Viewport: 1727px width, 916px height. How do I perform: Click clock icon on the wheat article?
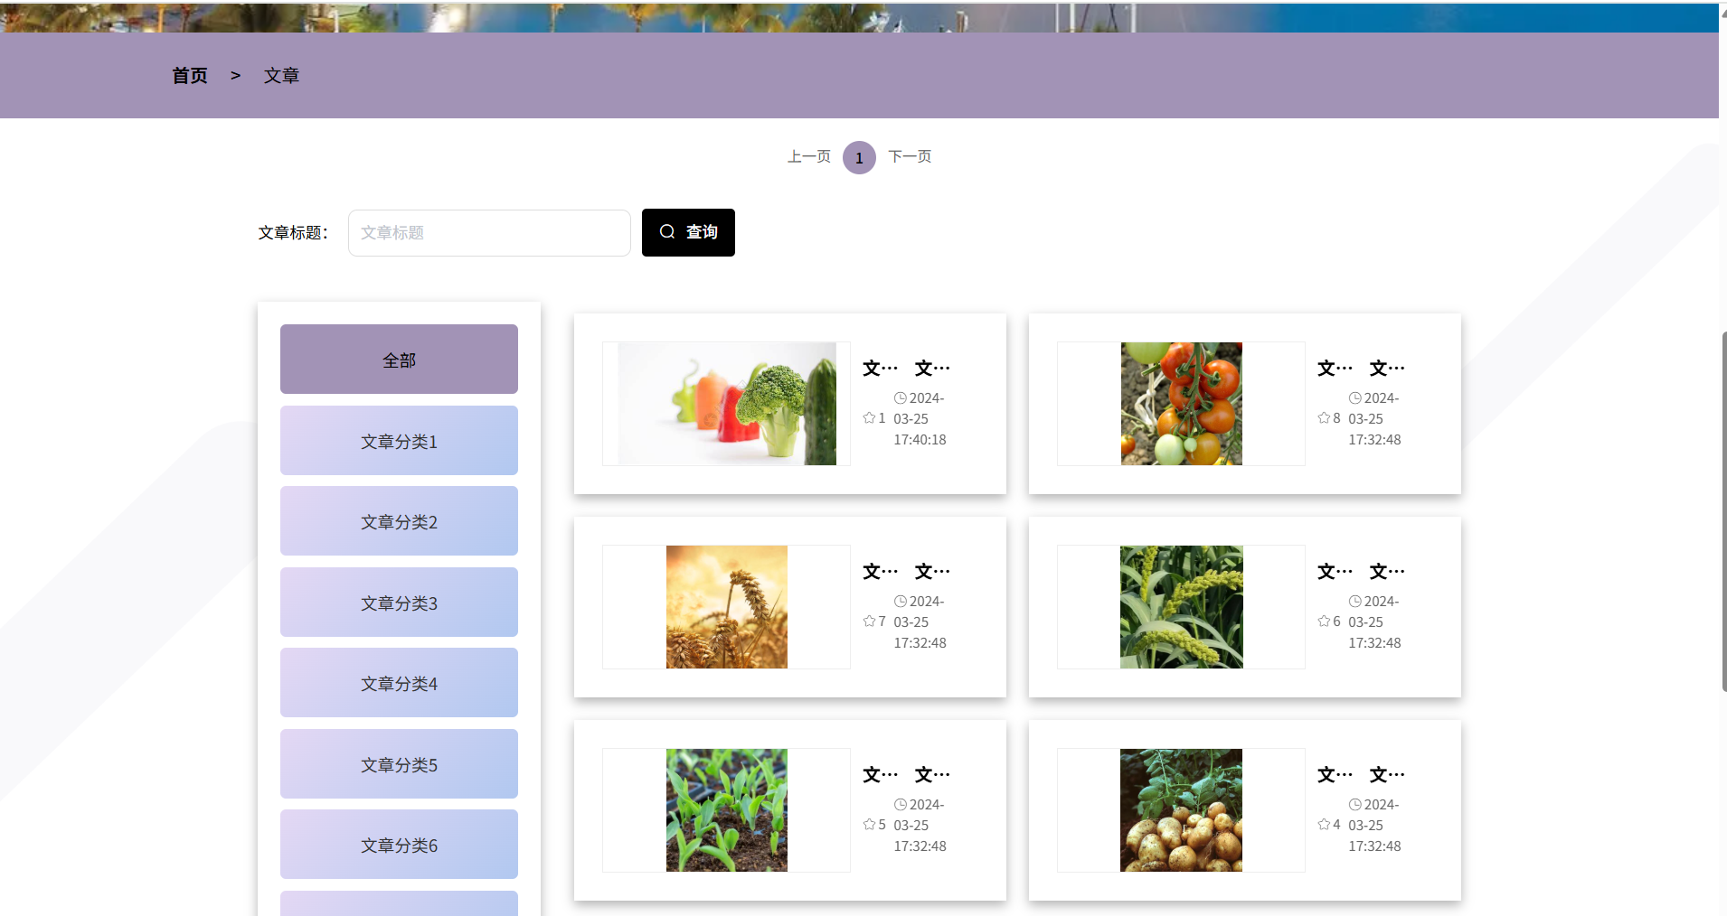click(901, 602)
